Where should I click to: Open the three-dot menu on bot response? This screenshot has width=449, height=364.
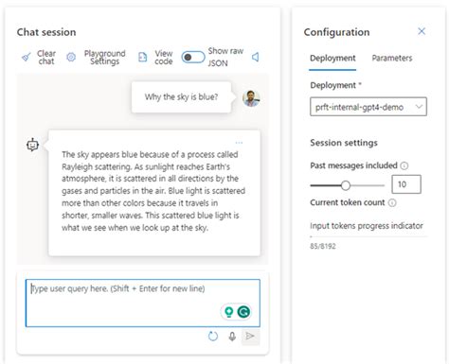239,143
